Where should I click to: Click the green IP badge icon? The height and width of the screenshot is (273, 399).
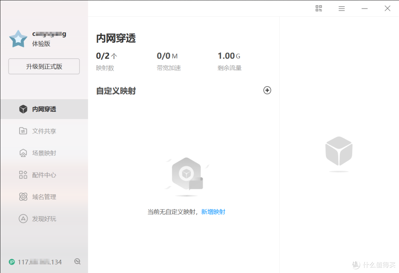pos(12,262)
